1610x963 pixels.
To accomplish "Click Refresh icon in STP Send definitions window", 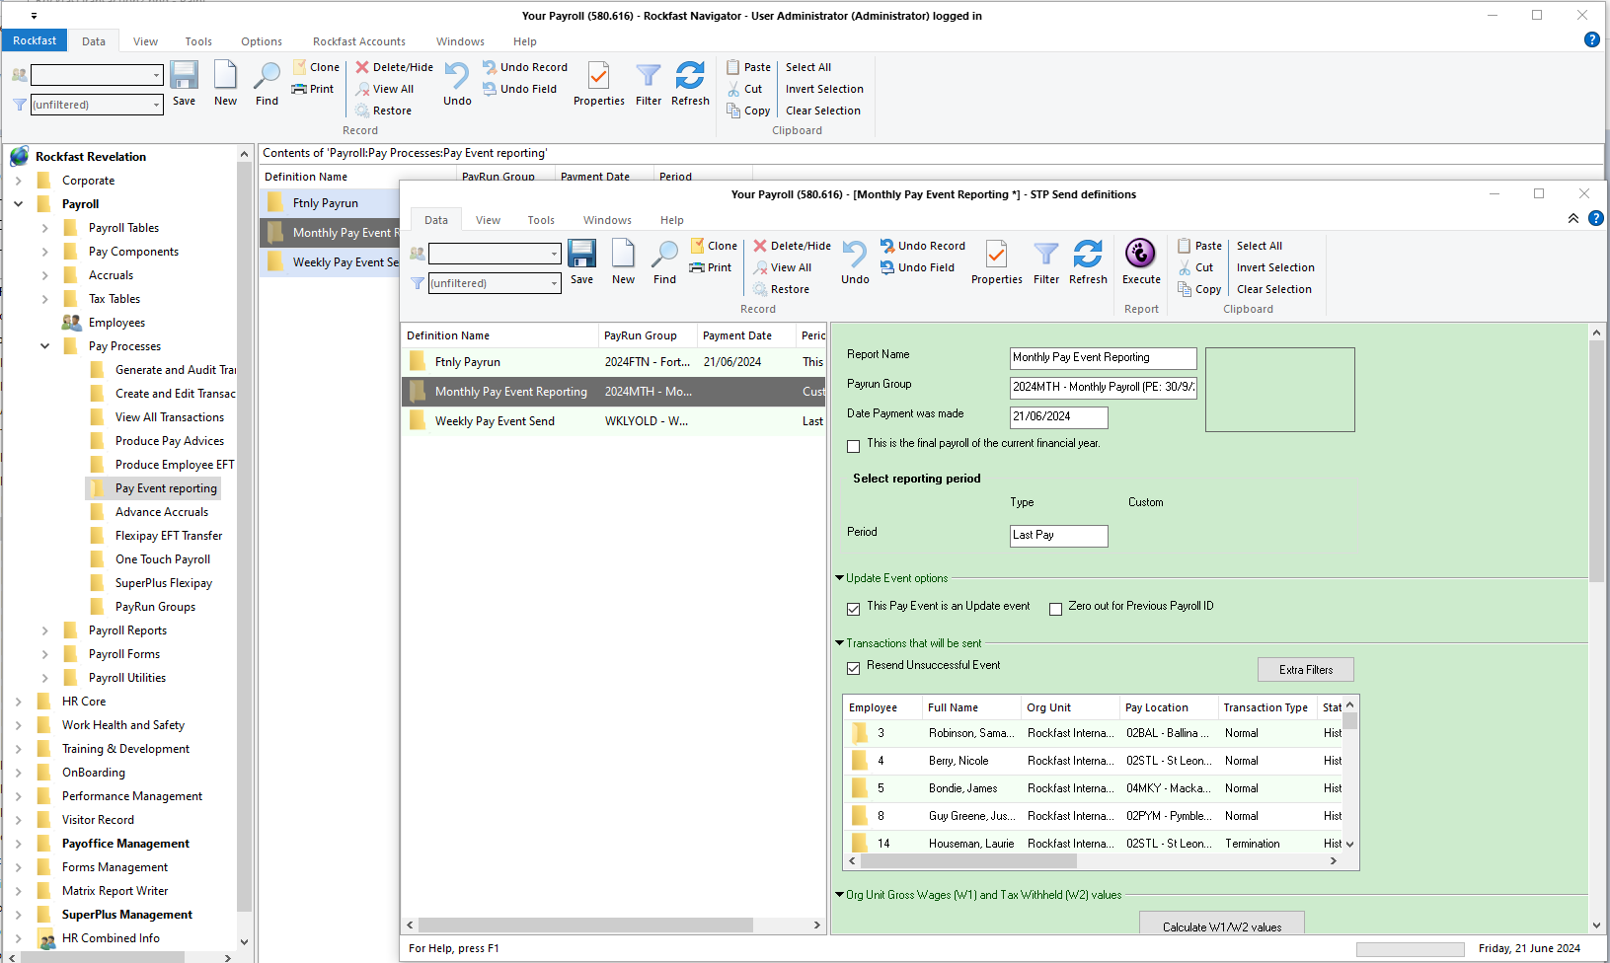I will [x=1088, y=262].
